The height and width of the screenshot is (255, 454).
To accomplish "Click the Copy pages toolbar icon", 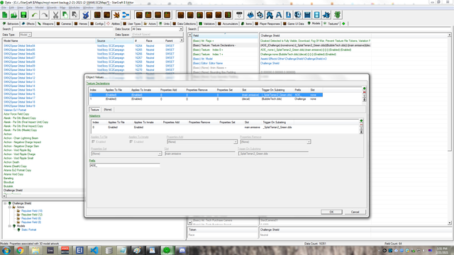I will [65, 15].
